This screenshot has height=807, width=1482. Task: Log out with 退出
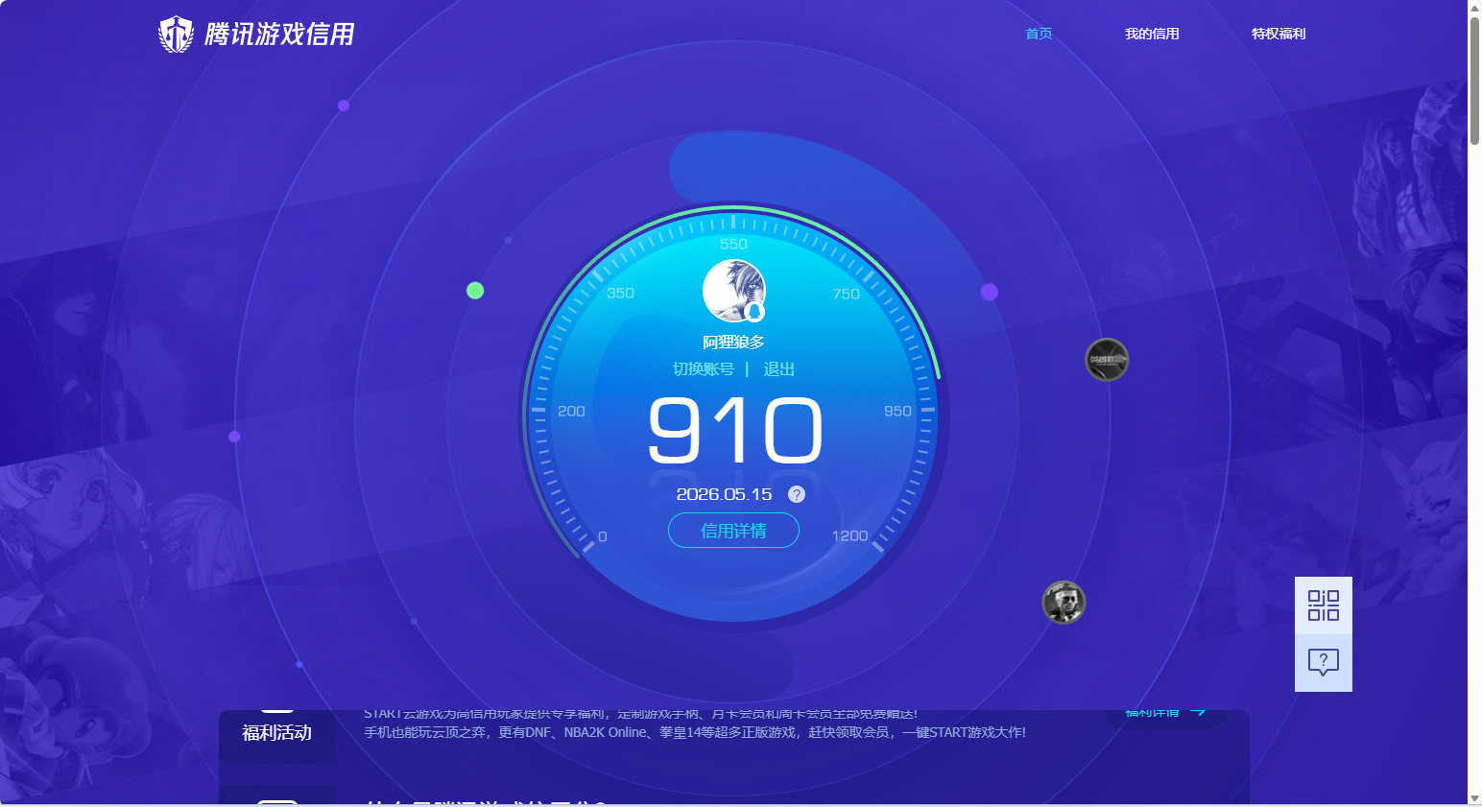click(x=778, y=369)
